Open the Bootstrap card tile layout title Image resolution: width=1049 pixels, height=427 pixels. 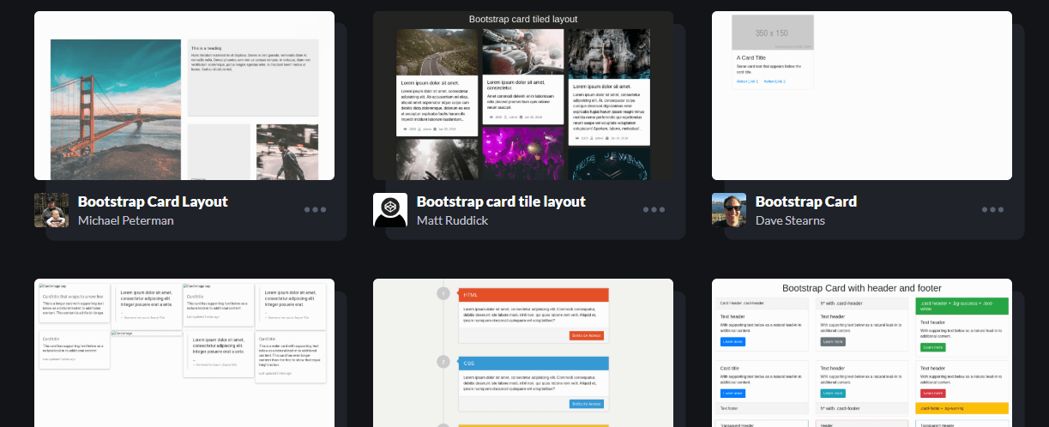pyautogui.click(x=501, y=201)
